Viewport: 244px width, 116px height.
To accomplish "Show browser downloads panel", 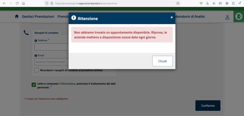I will click(207, 3).
